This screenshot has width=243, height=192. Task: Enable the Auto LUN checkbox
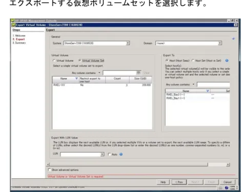point(109,155)
